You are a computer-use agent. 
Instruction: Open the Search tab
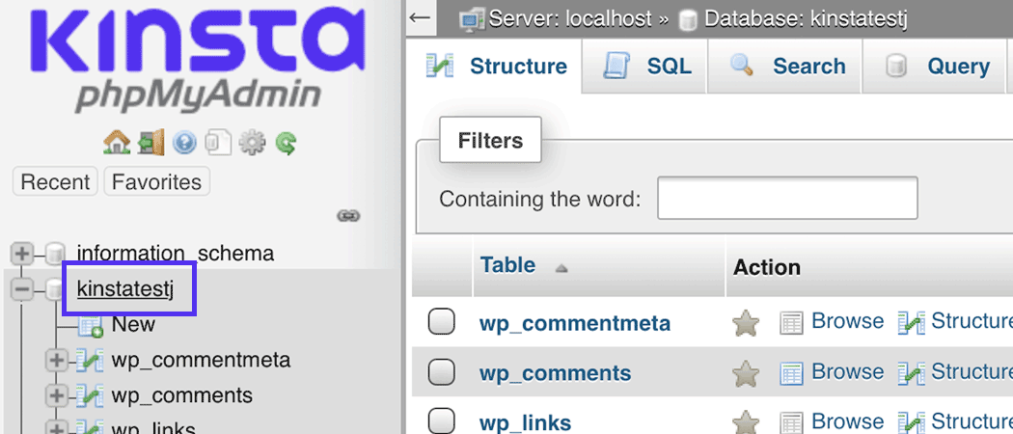[787, 67]
